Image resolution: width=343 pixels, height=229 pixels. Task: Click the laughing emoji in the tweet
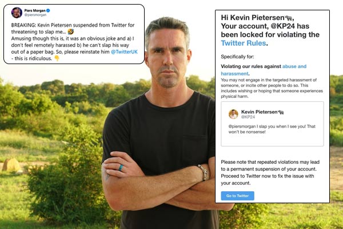(x=71, y=32)
